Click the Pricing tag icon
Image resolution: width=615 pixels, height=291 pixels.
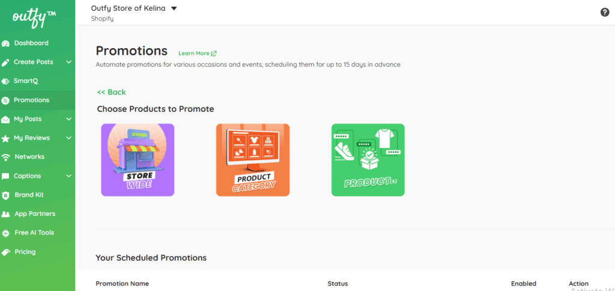[6, 252]
